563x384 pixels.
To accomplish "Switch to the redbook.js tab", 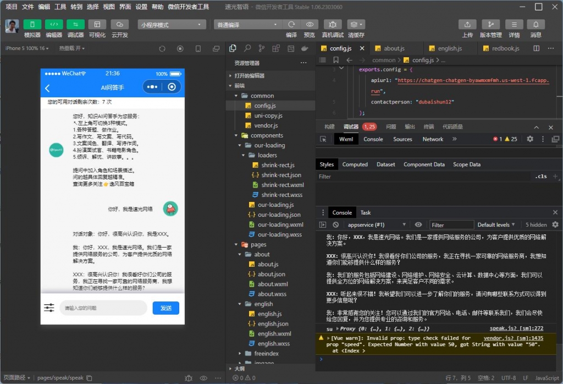I will 505,48.
